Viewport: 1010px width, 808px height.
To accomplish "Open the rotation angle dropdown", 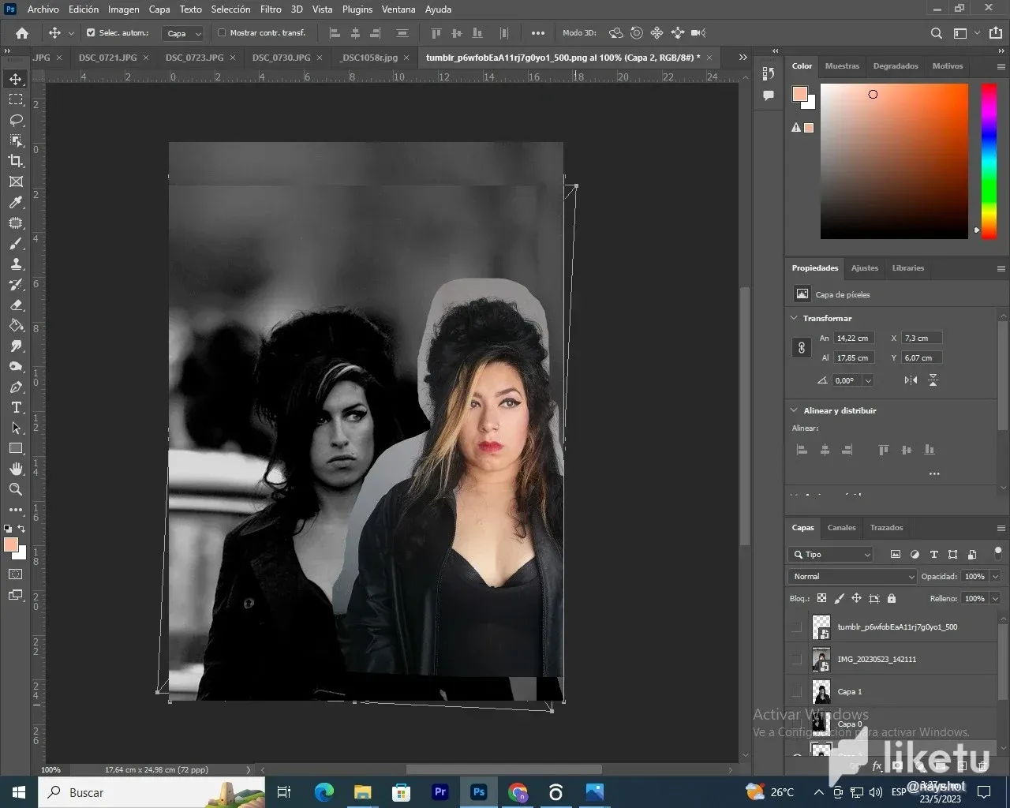I will [x=868, y=380].
